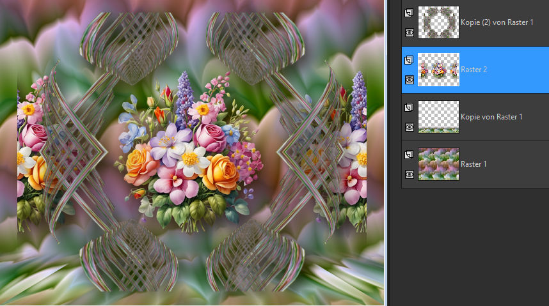This screenshot has height=306, width=549.
Task: Select layer name Kopie (2) von Raster 1
Action: 497,22
